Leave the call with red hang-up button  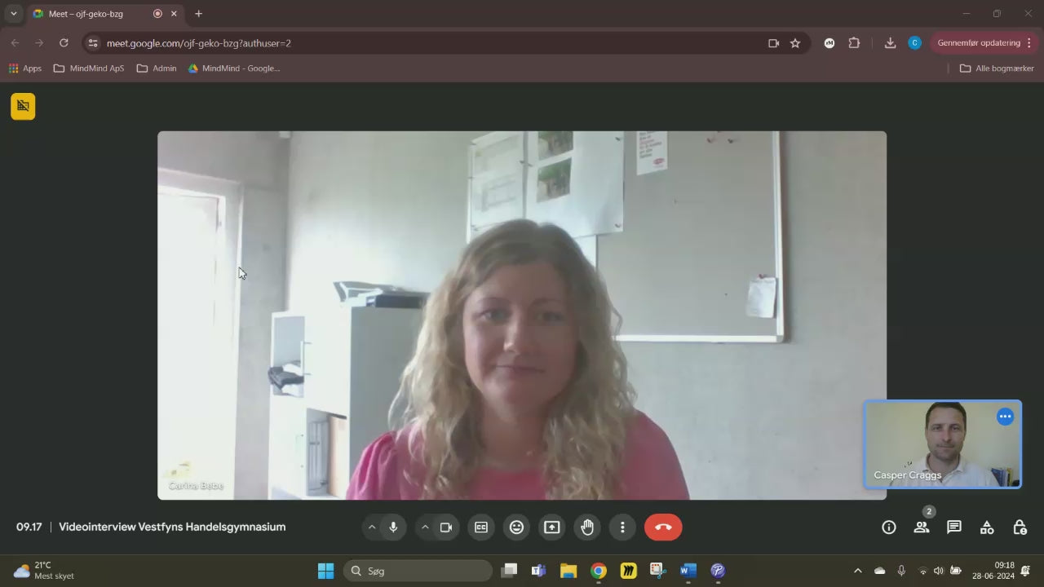663,527
